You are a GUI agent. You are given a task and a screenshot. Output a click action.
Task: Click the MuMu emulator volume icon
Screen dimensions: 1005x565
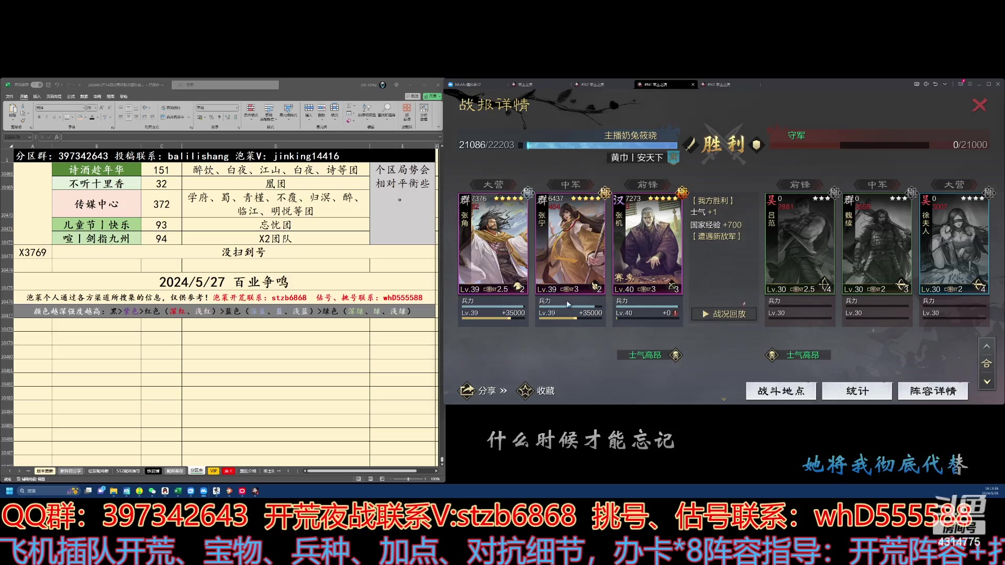(926, 84)
